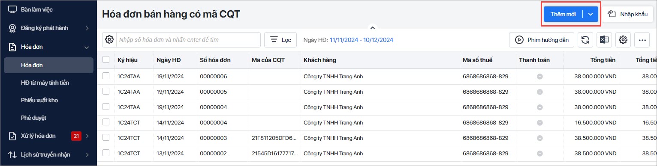Click payment status icon for 1C24TCT 00000004

pyautogui.click(x=540, y=122)
